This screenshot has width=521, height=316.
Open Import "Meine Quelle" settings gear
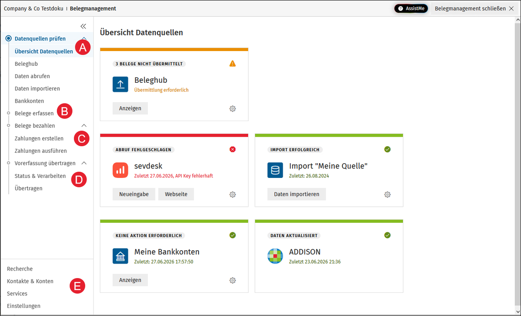(x=387, y=194)
